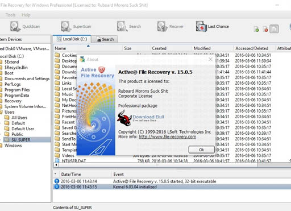Image resolution: width=291 pixels, height=211 pixels.
Task: Select the Users tree folder
Action: coord(10,112)
